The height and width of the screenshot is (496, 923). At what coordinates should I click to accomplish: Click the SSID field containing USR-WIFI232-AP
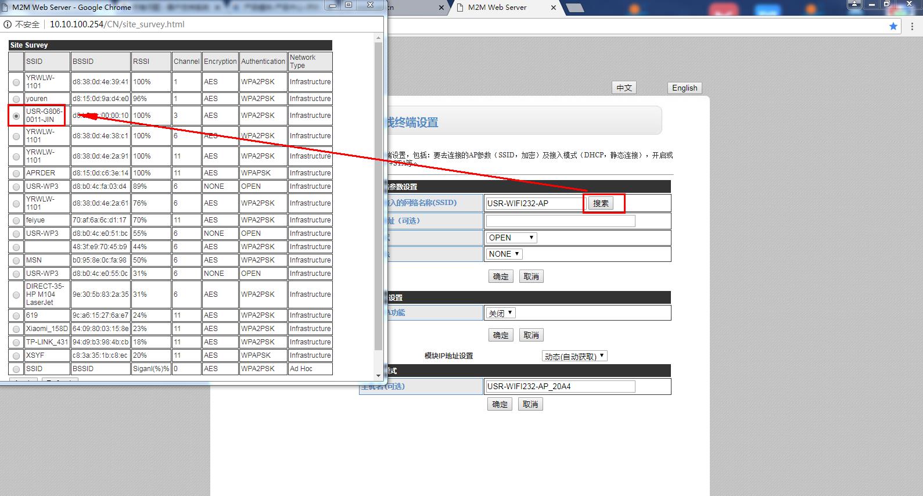click(x=534, y=203)
